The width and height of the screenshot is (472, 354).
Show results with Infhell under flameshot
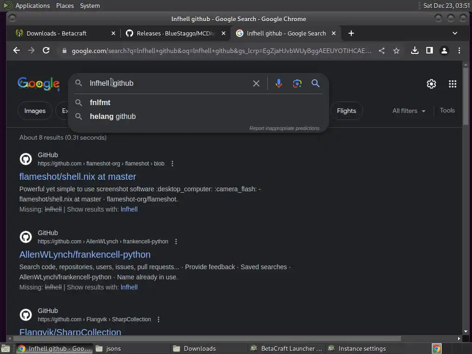click(x=129, y=209)
